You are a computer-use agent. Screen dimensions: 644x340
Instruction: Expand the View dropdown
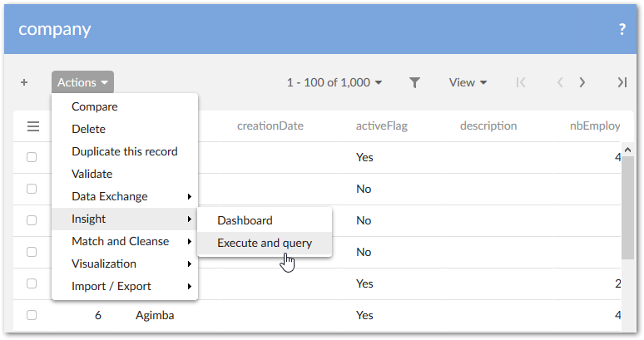(468, 82)
